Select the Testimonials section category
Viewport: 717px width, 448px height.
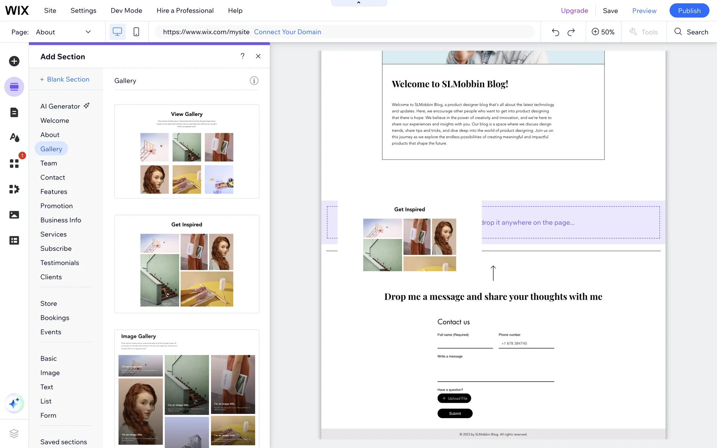point(60,263)
